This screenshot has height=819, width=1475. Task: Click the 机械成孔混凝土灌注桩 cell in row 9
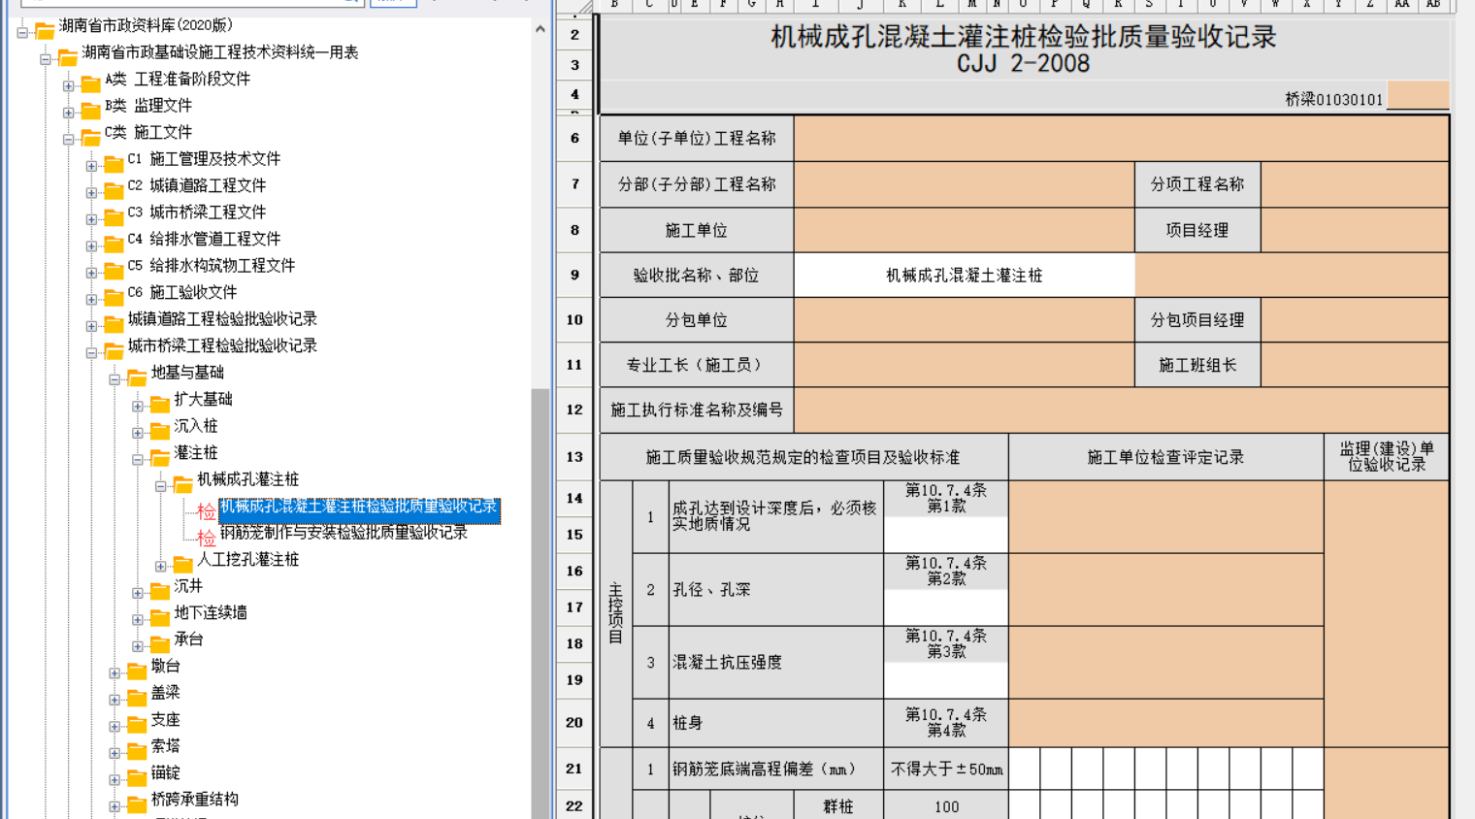(965, 276)
